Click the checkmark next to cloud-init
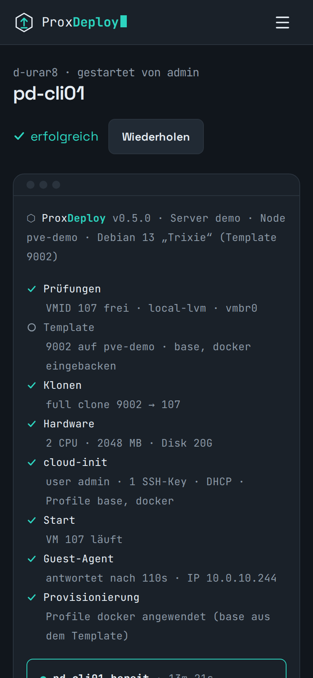Viewport: 313px width, 678px height. 32,462
